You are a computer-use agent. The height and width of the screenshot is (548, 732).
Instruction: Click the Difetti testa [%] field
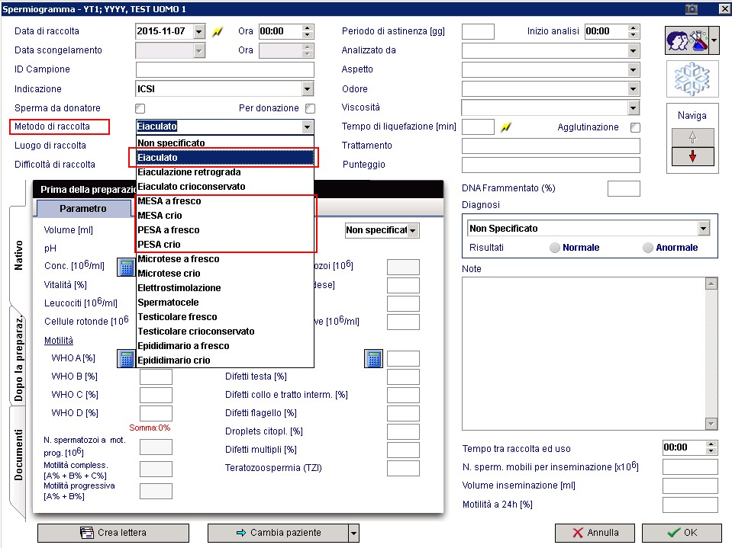point(403,377)
